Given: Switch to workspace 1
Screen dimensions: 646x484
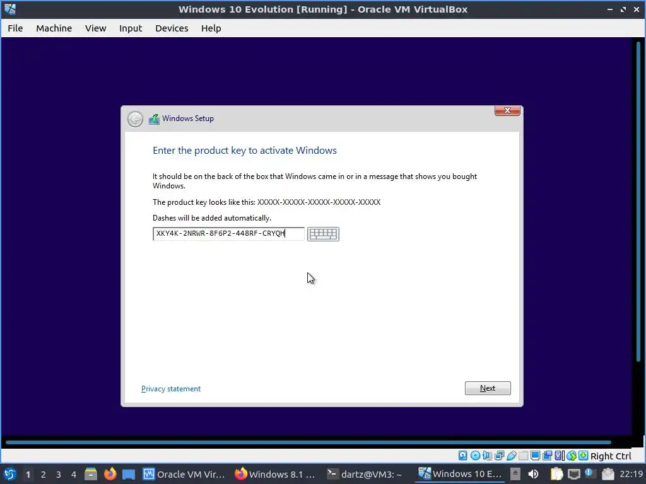Looking at the screenshot, I should point(28,475).
